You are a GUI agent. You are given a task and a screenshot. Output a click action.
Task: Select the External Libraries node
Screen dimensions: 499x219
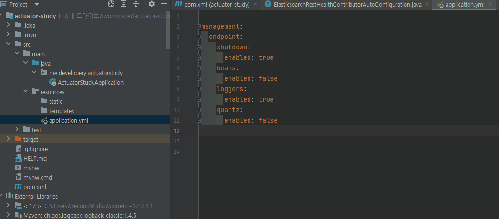[x=36, y=197]
